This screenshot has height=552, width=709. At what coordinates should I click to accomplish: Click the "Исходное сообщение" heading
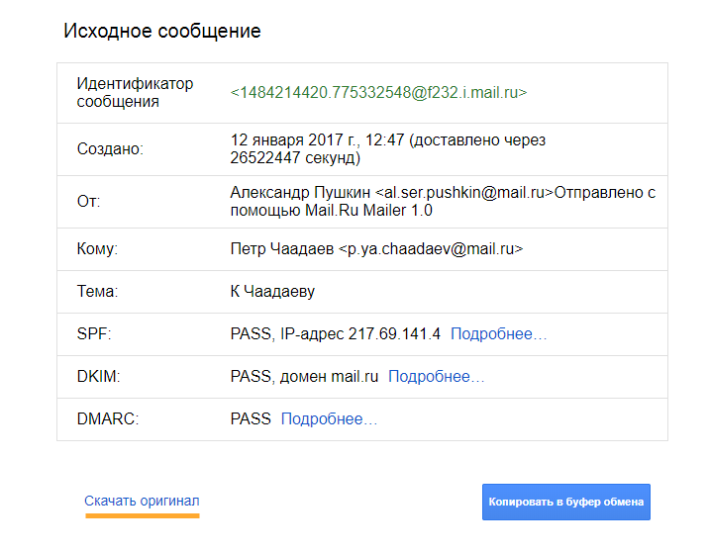[x=162, y=31]
